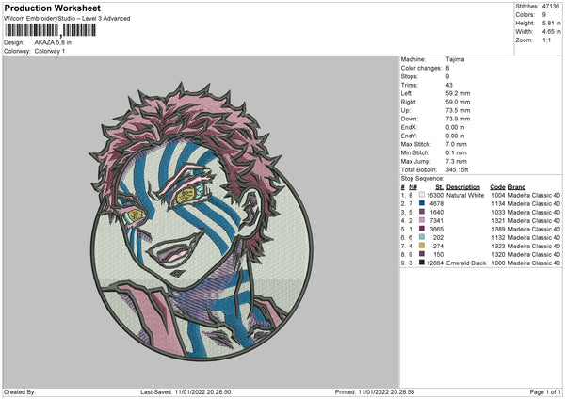Viewport: 565px width, 399px height.
Task: Click the 'Page 1 of 1' indicator
Action: click(545, 391)
